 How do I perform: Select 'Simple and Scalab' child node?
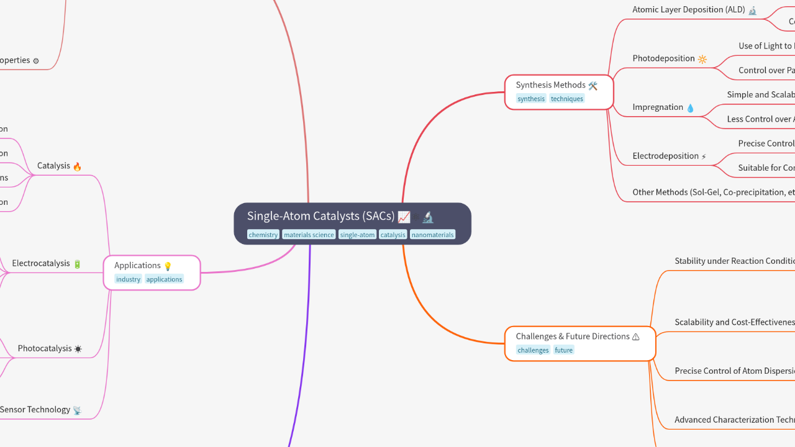761,95
